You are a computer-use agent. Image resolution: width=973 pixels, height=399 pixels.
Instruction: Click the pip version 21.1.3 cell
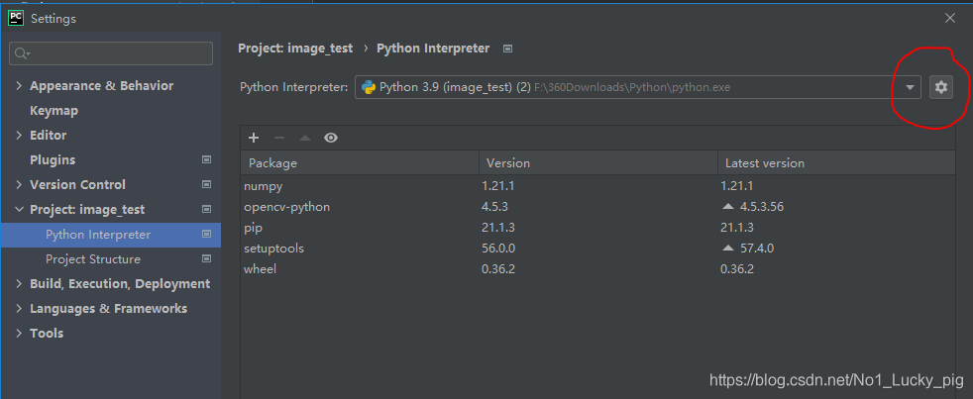click(498, 228)
